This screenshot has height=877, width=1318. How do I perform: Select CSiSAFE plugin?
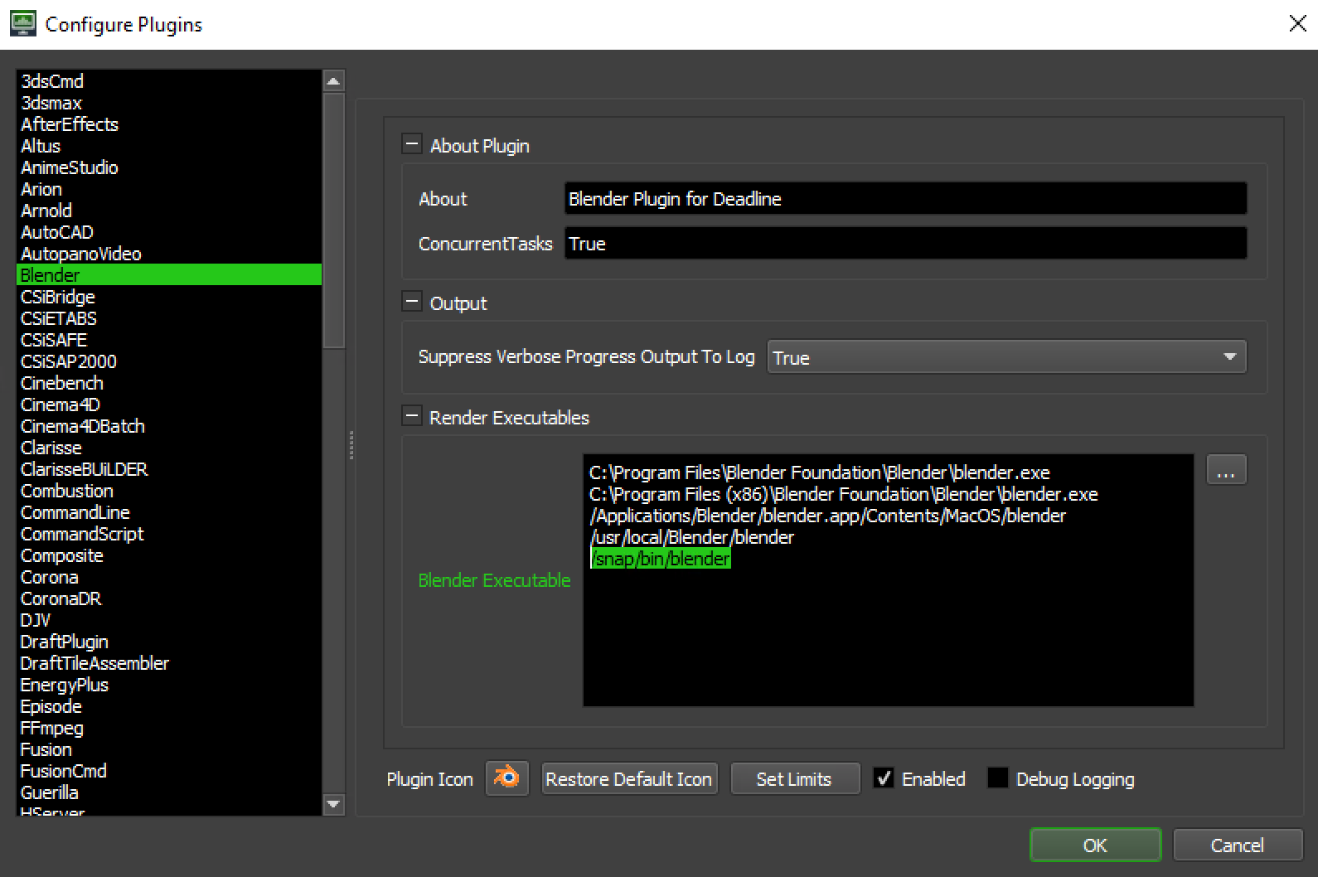point(169,340)
